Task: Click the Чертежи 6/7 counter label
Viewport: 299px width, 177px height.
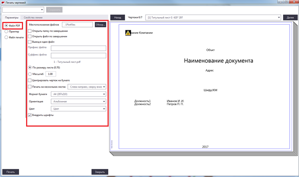Action: [135, 17]
